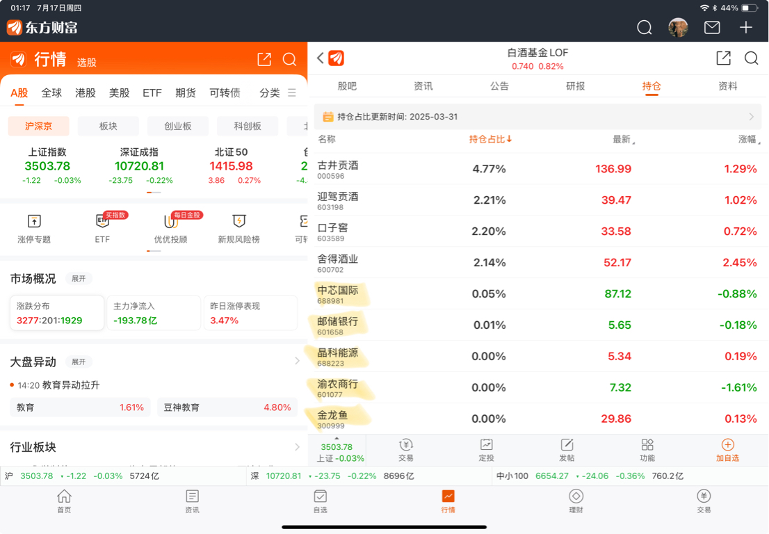
Task: Open the 股吧 tab
Action: click(347, 86)
